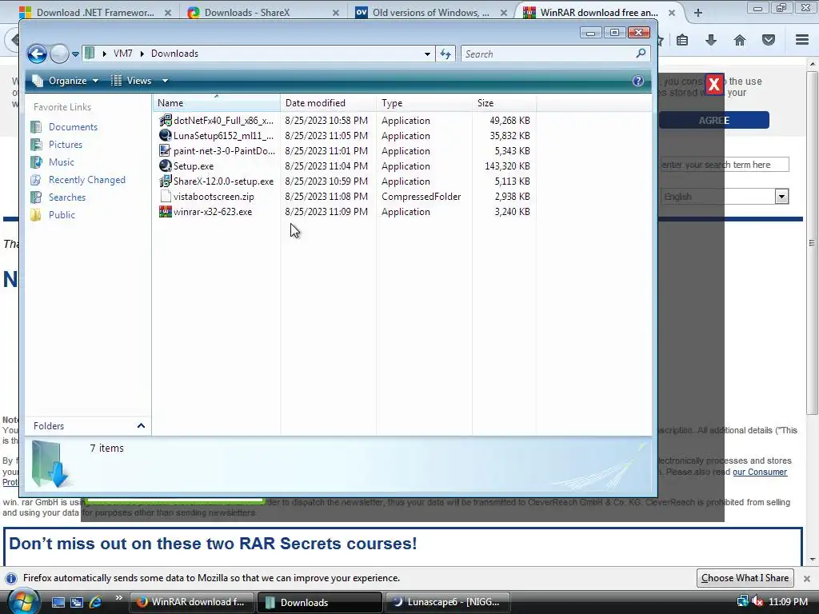Click the muted volume tray icon
819x614 pixels.
[x=757, y=602]
